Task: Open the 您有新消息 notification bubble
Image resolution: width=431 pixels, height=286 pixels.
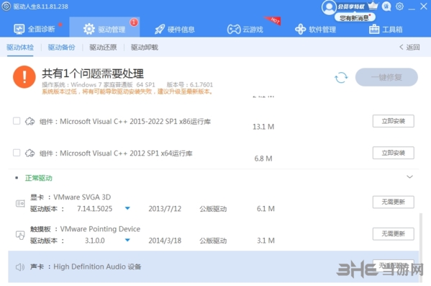Action: (355, 18)
